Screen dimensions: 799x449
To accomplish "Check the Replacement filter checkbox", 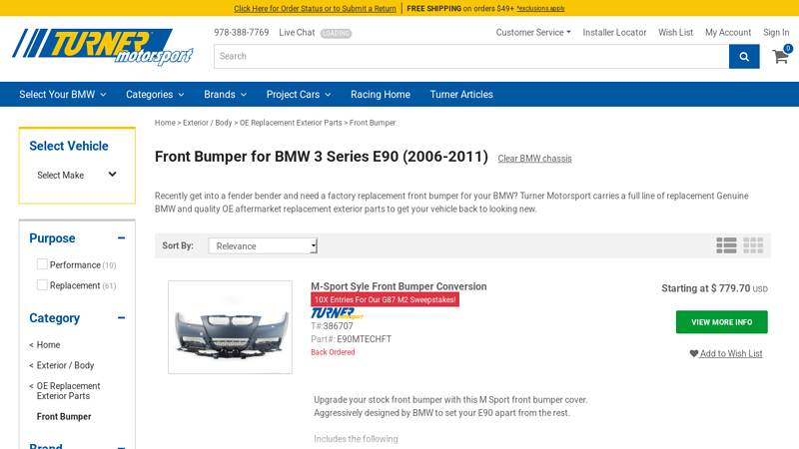I will click(42, 285).
